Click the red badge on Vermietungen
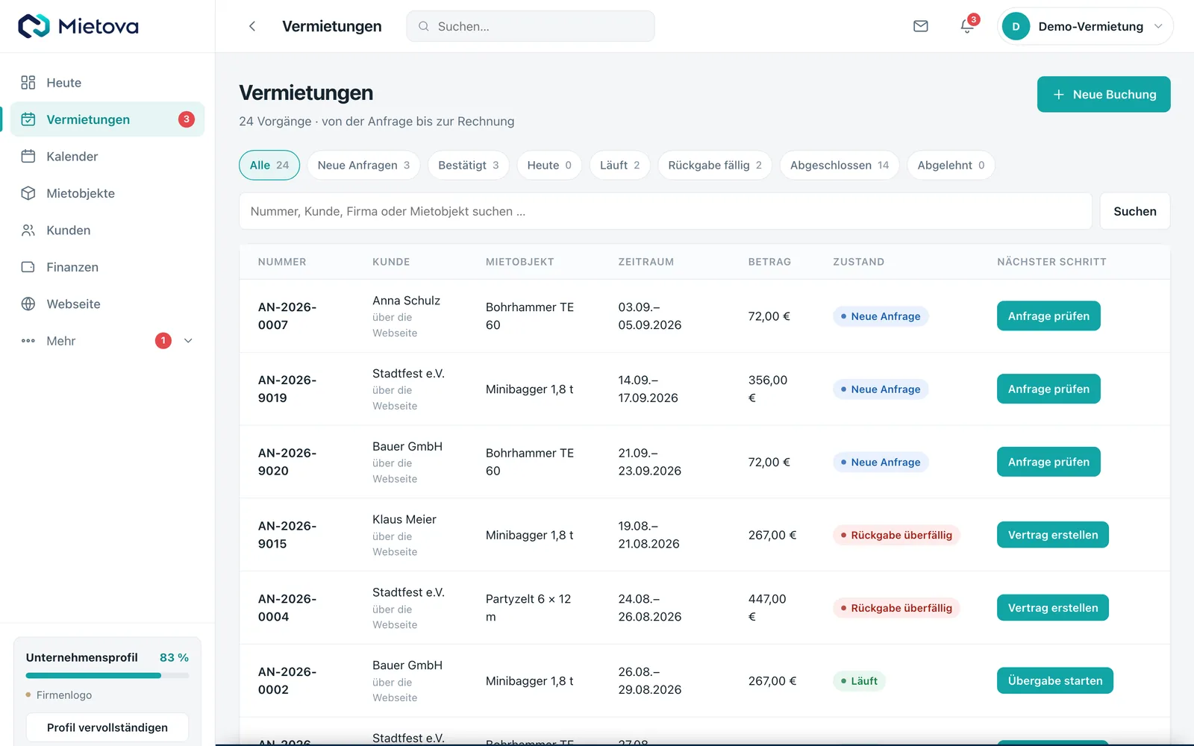1194x746 pixels. [x=187, y=119]
